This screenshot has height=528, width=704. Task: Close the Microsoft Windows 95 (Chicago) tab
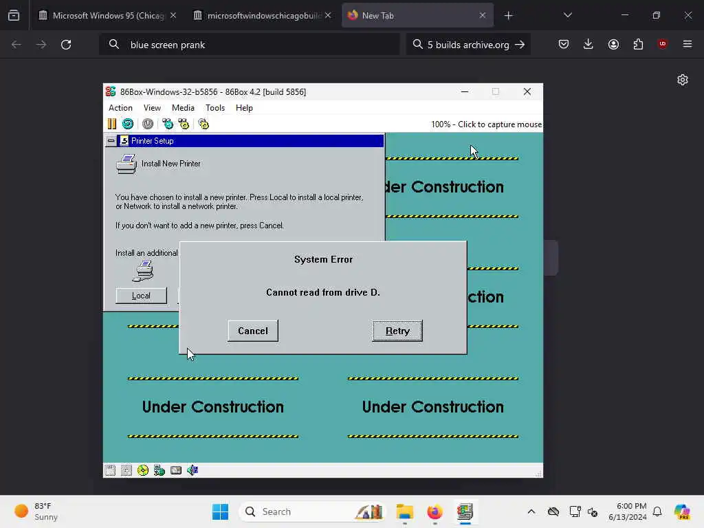coord(173,15)
